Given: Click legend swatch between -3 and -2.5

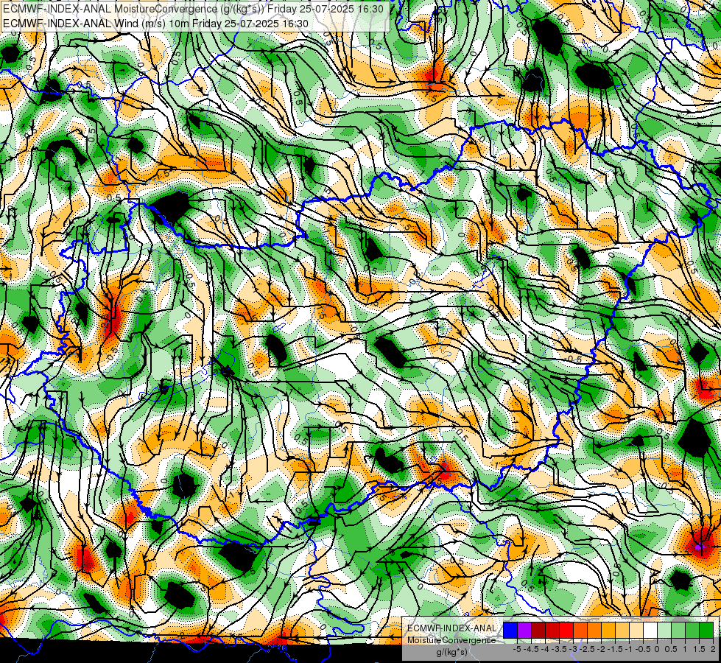Looking at the screenshot, I should point(580,631).
